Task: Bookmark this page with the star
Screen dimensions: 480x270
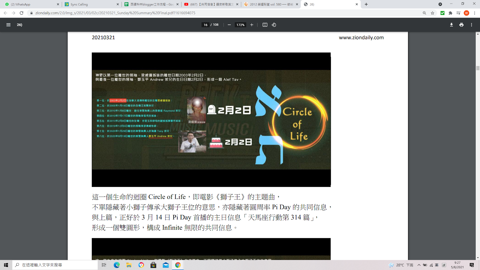Action: 432,13
